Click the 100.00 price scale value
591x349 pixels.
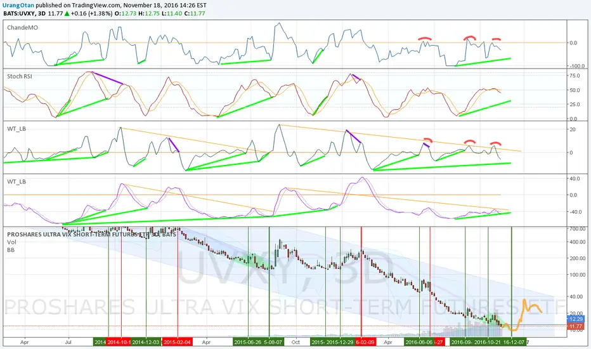578,275
